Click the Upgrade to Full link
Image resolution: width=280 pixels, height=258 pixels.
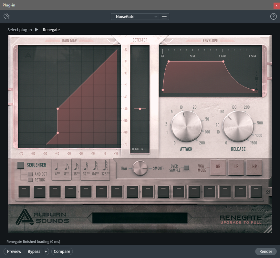click(x=241, y=223)
